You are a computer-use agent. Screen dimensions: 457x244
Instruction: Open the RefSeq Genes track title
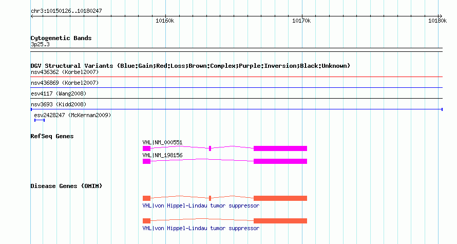pyautogui.click(x=52, y=136)
